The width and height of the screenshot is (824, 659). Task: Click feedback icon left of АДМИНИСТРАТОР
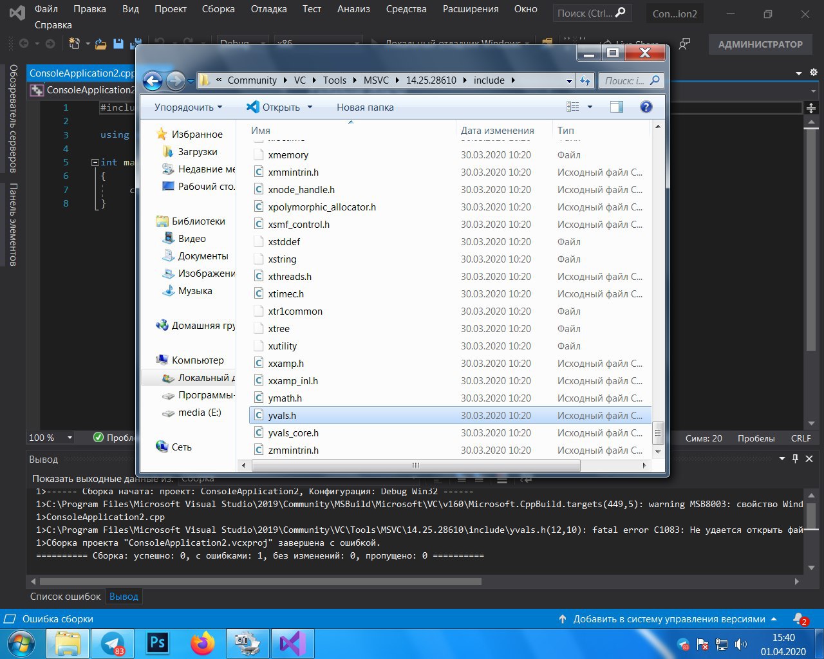(684, 44)
